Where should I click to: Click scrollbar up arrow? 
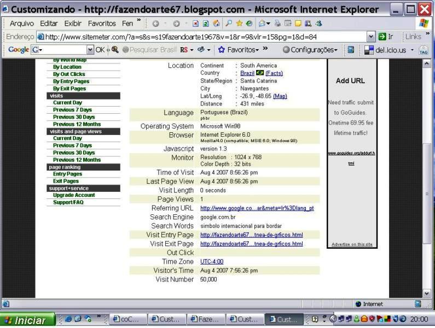point(427,63)
